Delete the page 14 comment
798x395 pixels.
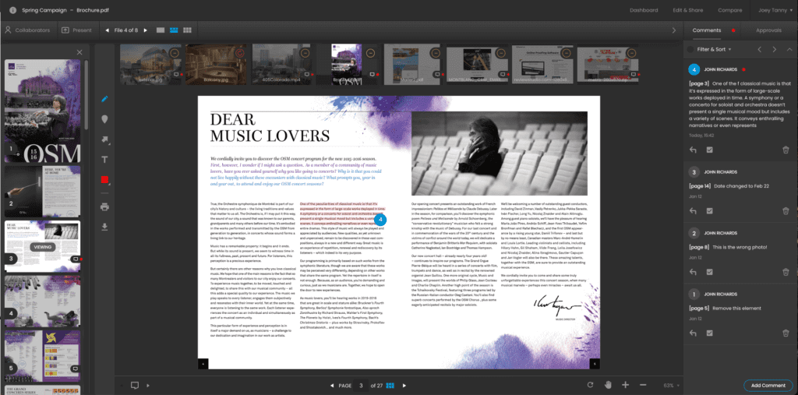[786, 211]
